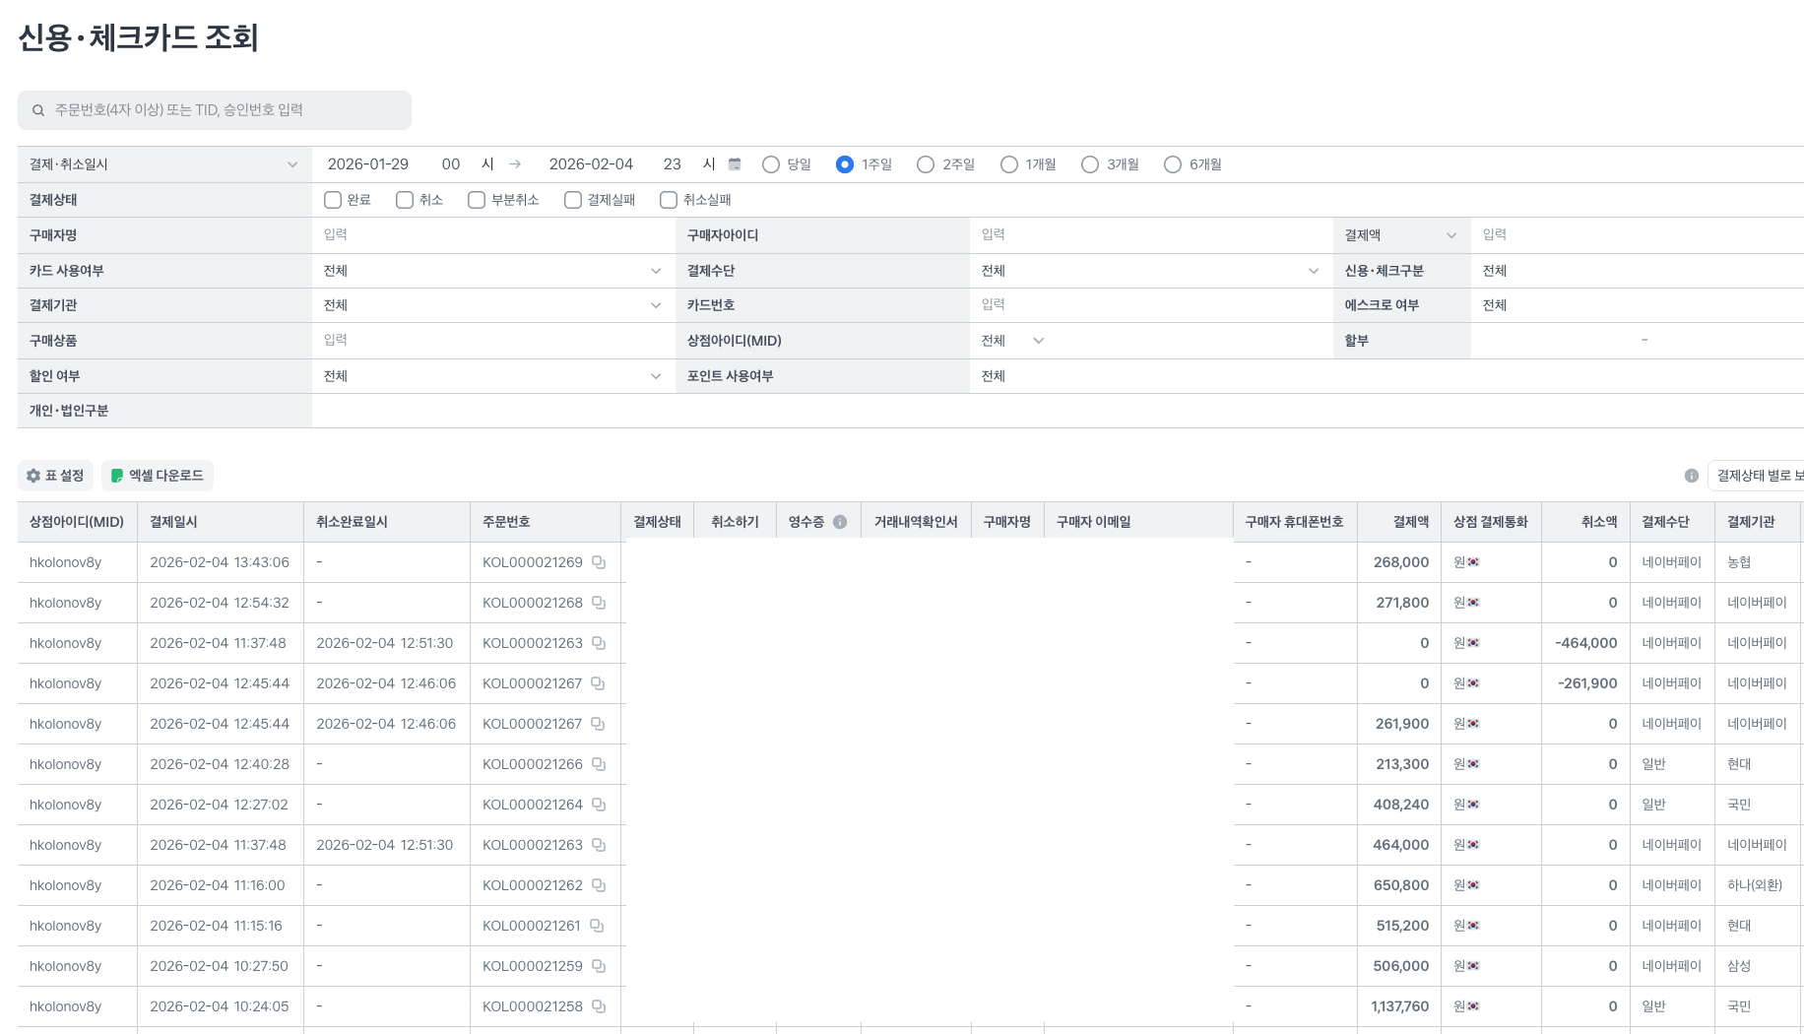Click the 408,240 payment amount cell

[1401, 805]
